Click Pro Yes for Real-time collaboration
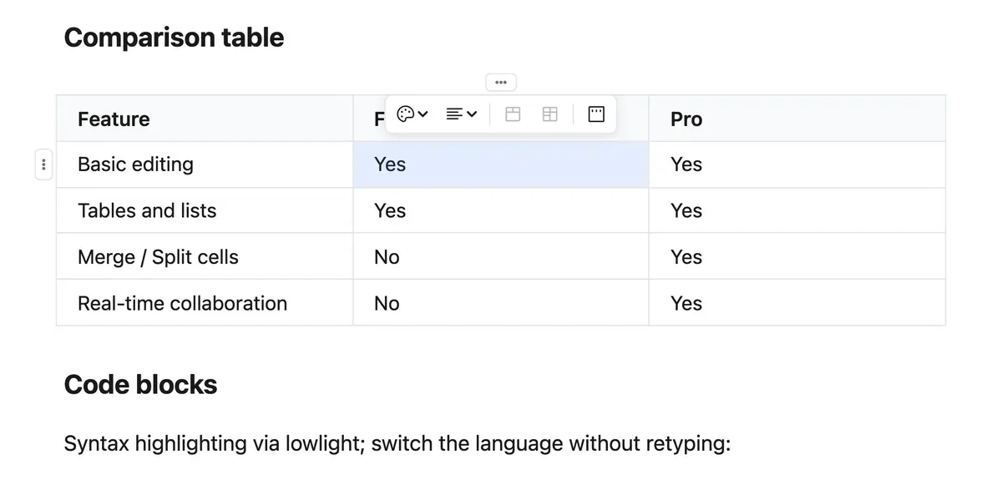Screen dimensions: 1002x480 coord(686,303)
